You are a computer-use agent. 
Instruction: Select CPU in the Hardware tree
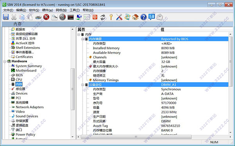click(19, 80)
